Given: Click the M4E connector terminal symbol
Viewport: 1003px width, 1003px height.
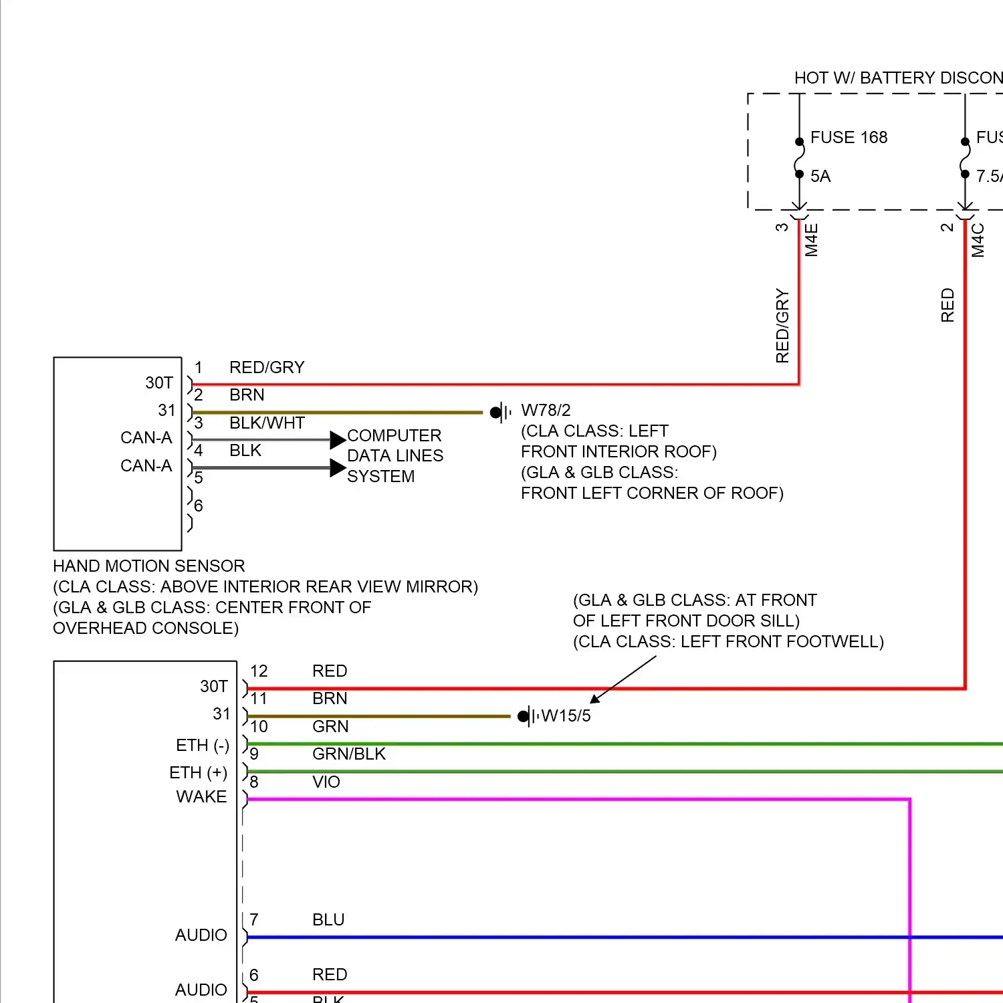Looking at the screenshot, I should [x=799, y=215].
